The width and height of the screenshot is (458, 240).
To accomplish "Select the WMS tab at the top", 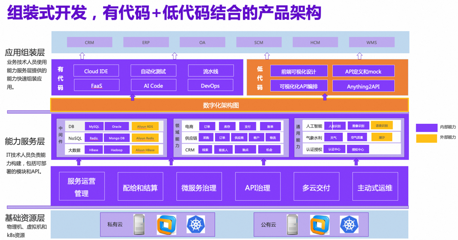I will point(372,42).
